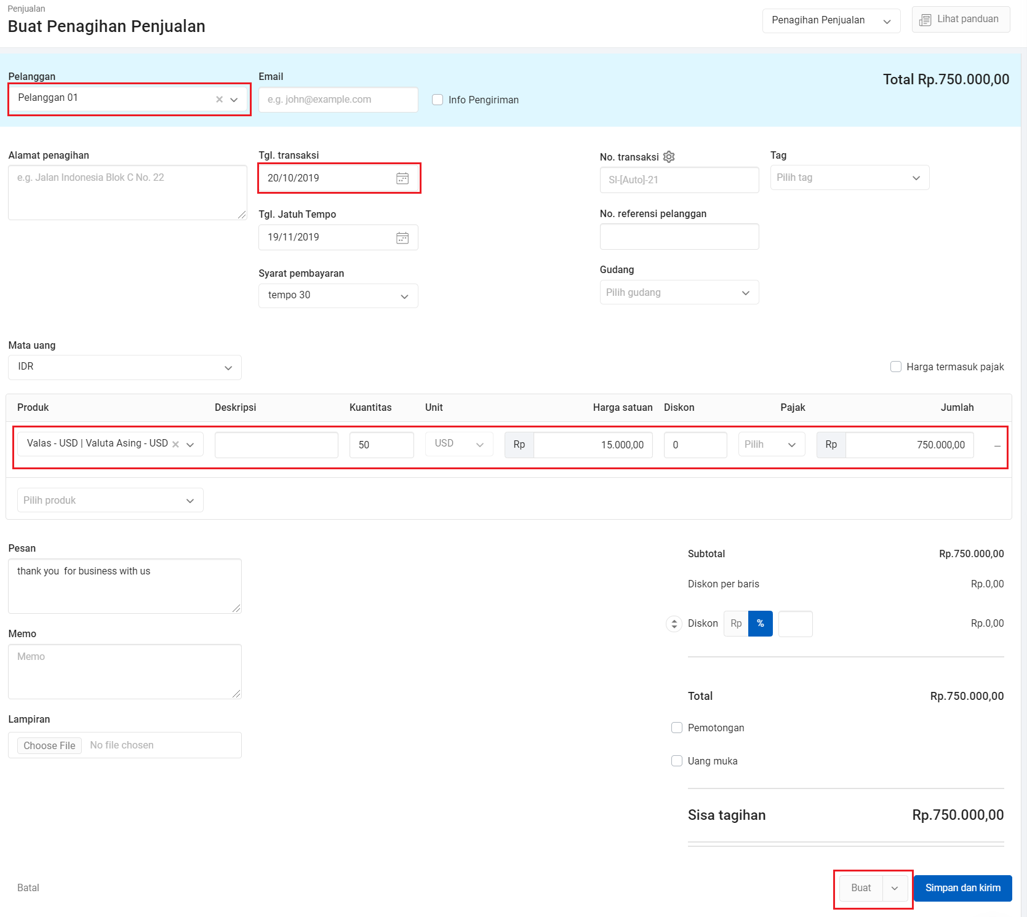
Task: Click the Diskon reorder up-down icon
Action: click(x=674, y=624)
